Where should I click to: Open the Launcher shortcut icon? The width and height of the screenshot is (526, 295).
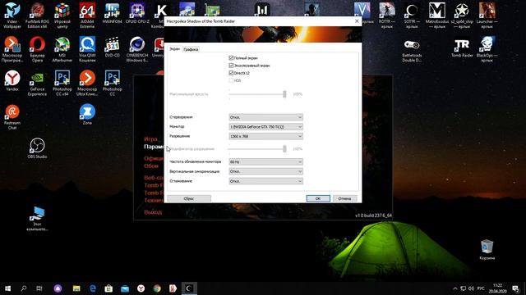[487, 15]
